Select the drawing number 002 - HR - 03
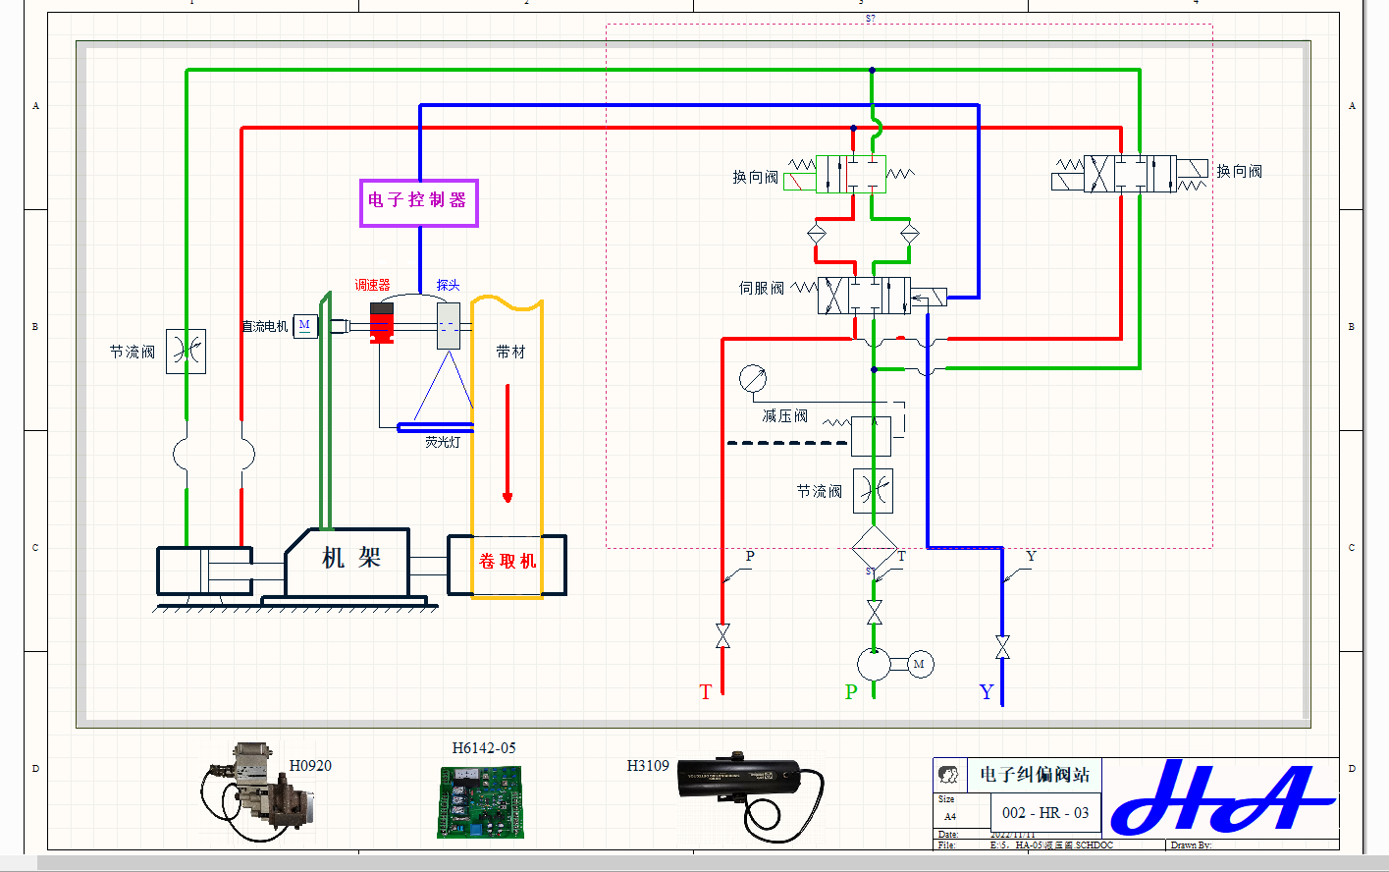This screenshot has height=872, width=1389. [1045, 813]
